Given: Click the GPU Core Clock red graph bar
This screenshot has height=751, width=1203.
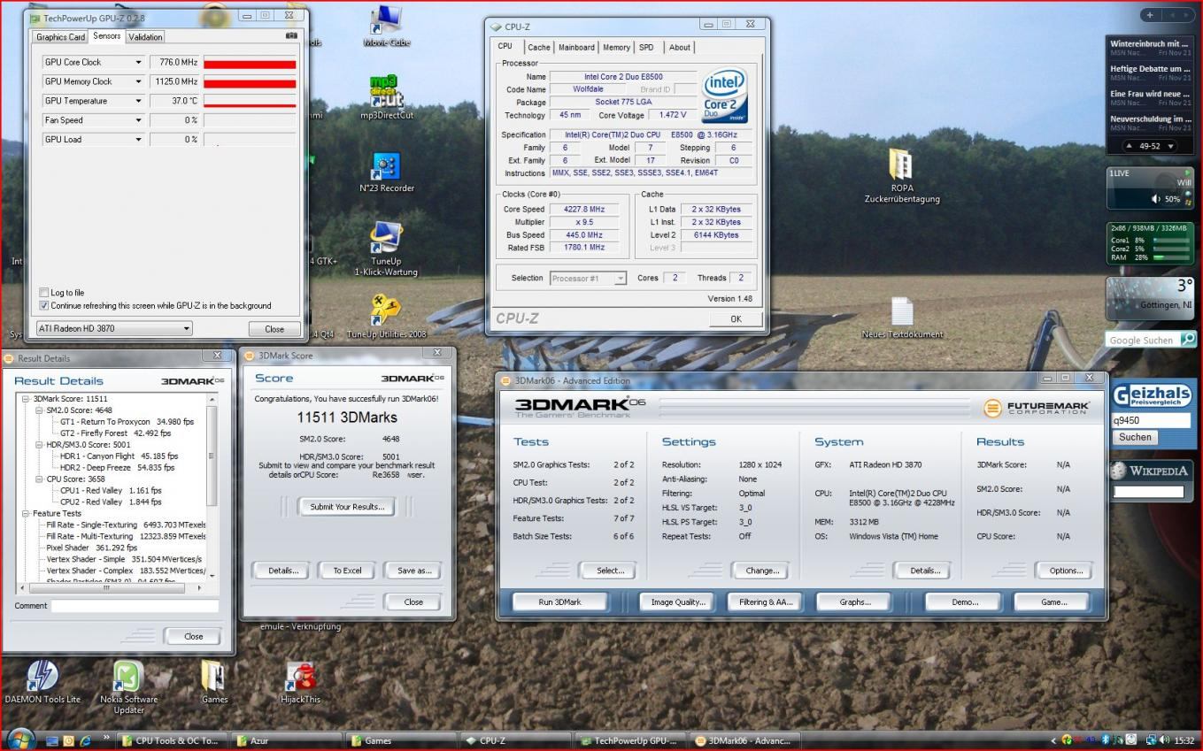Looking at the screenshot, I should 250,64.
